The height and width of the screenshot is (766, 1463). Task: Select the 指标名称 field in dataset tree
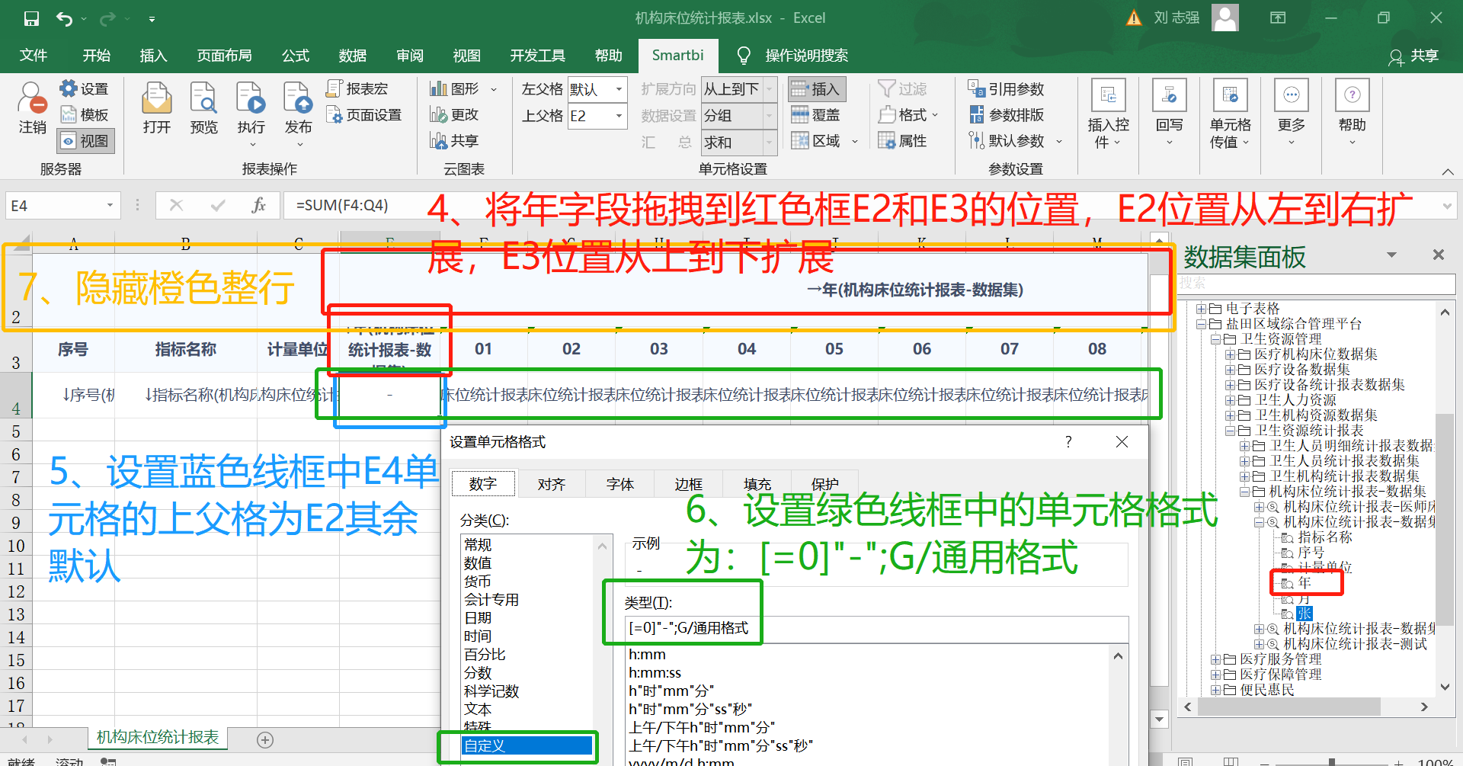tap(1324, 537)
